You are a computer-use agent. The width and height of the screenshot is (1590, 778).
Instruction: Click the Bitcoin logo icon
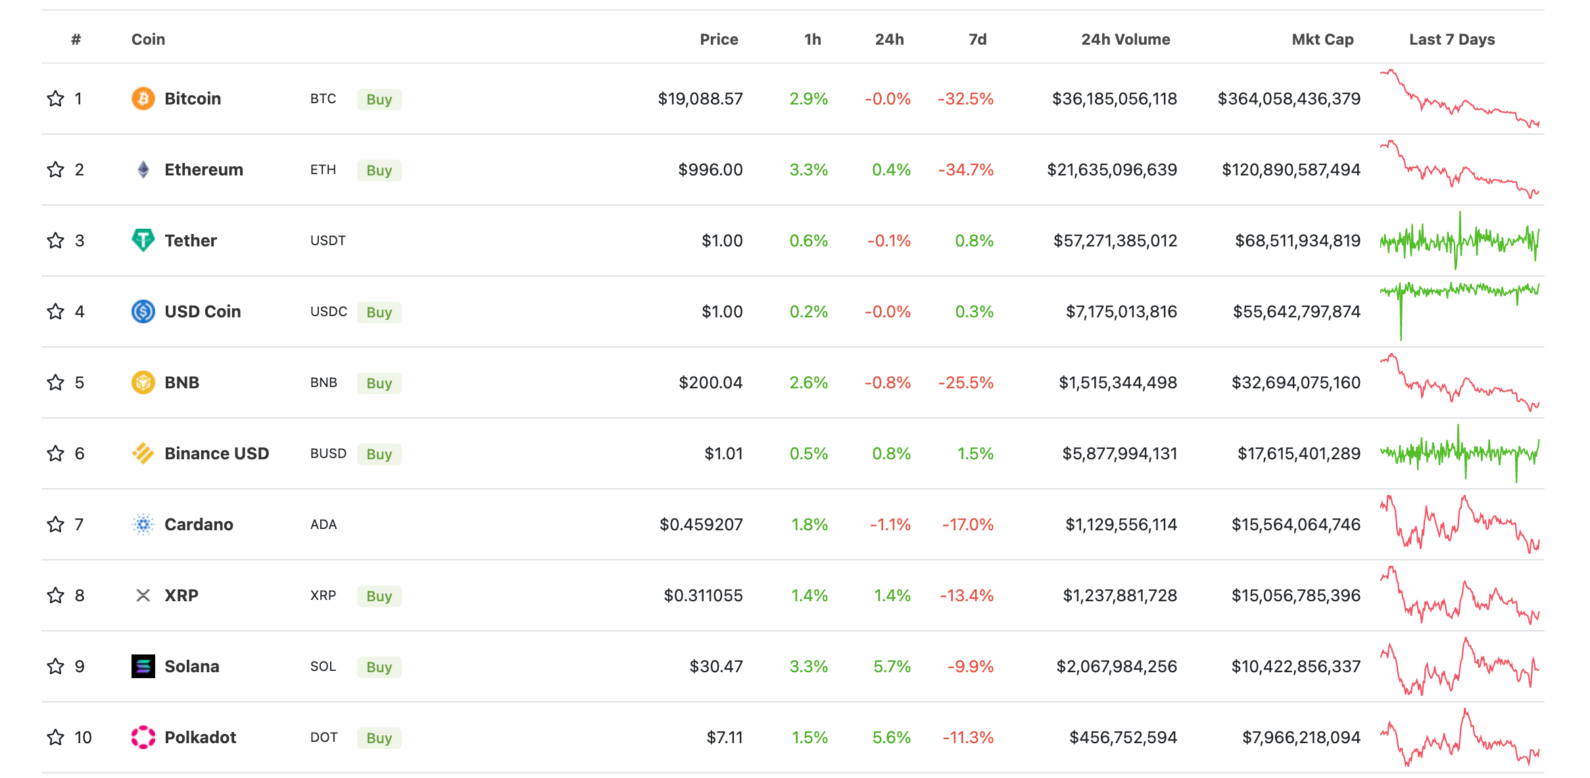pyautogui.click(x=143, y=99)
